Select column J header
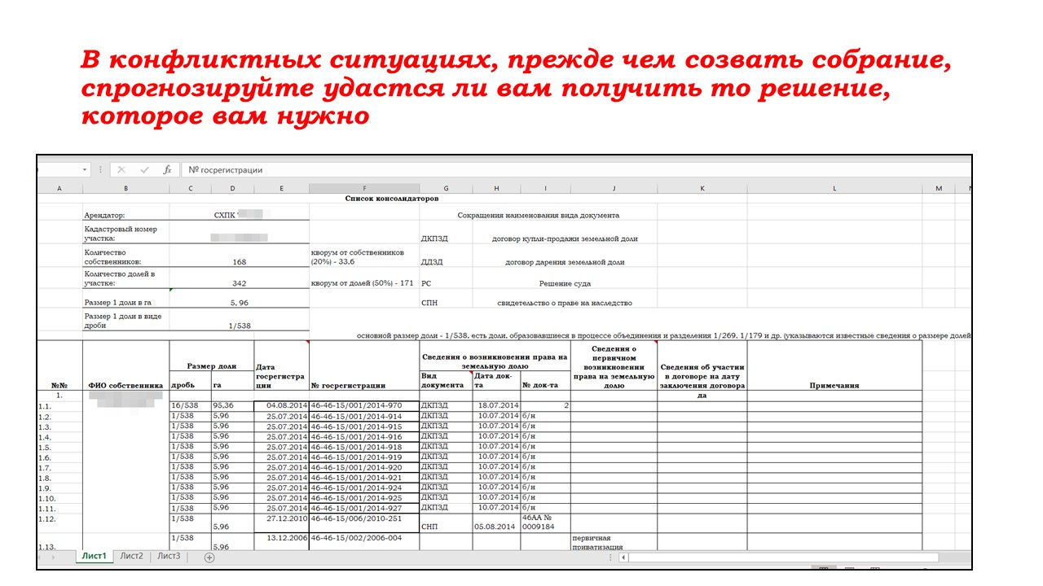 pyautogui.click(x=614, y=188)
